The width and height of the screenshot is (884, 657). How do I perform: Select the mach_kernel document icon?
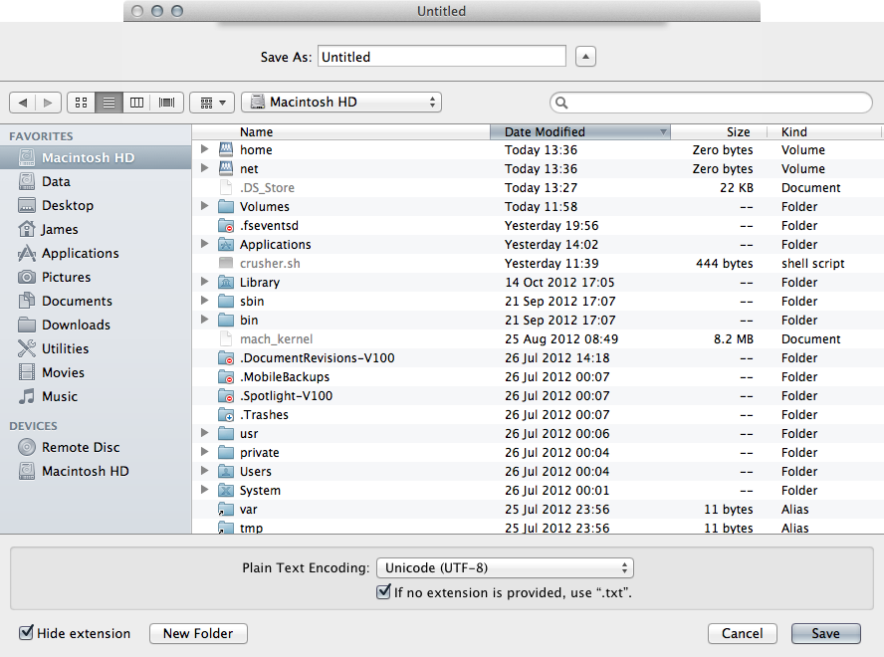point(226,338)
